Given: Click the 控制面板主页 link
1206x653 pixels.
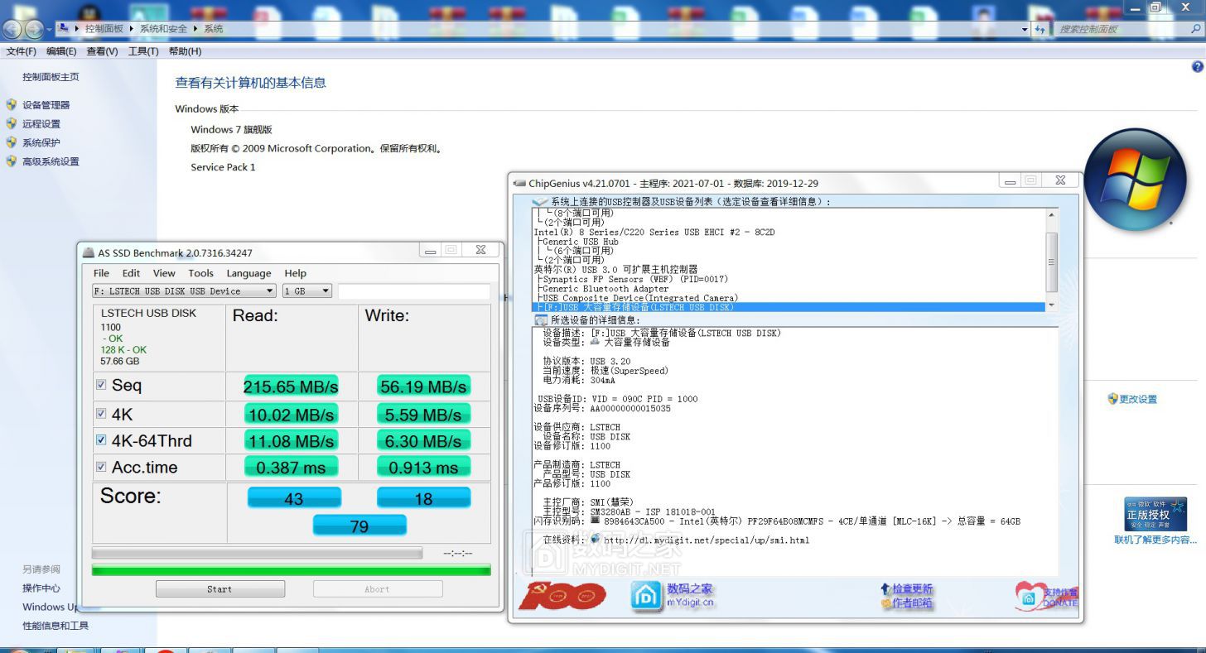Looking at the screenshot, I should 51,77.
